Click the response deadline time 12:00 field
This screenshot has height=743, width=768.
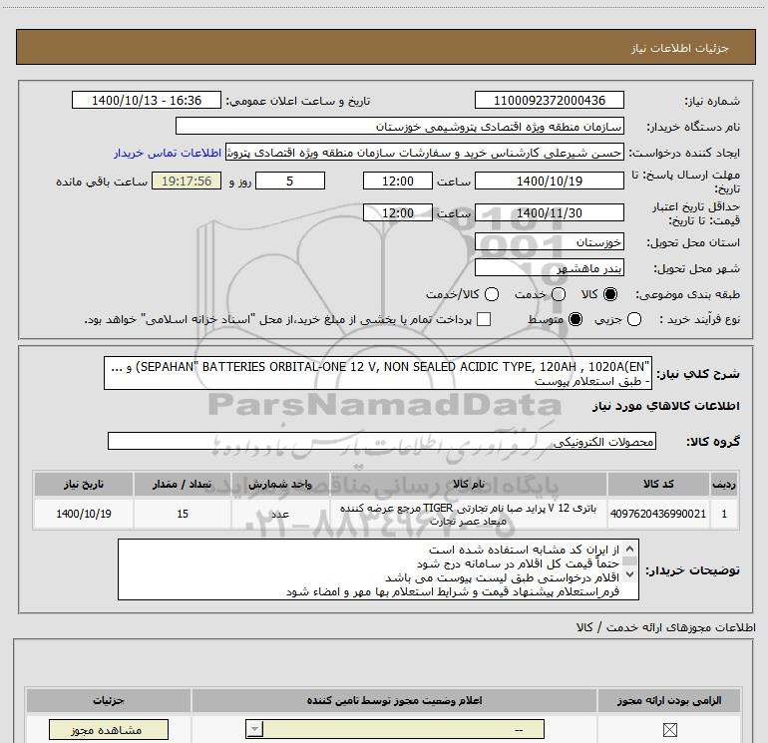tap(398, 181)
